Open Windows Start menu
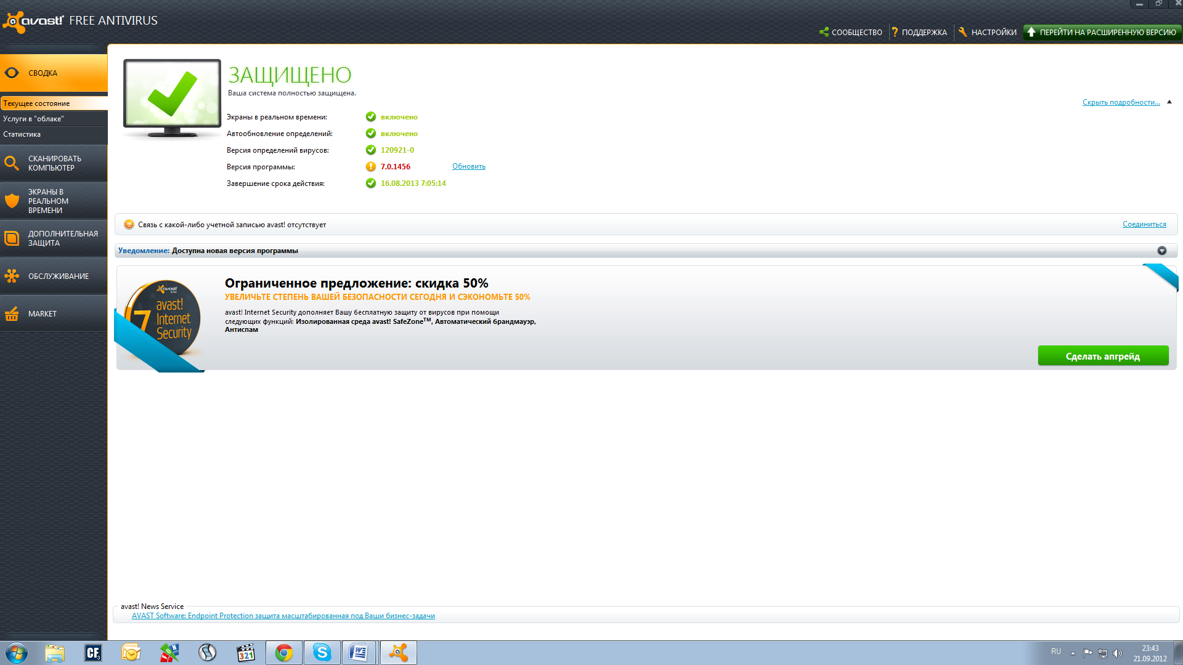This screenshot has width=1183, height=665. 17,653
